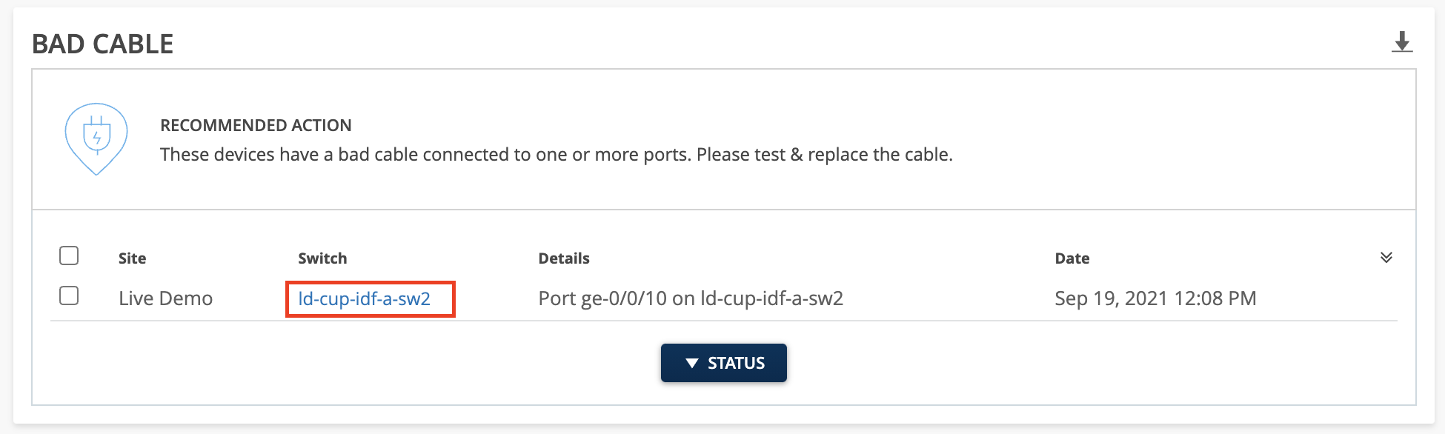
Task: Click the Sep 19, 2021 date cell
Action: (1155, 298)
